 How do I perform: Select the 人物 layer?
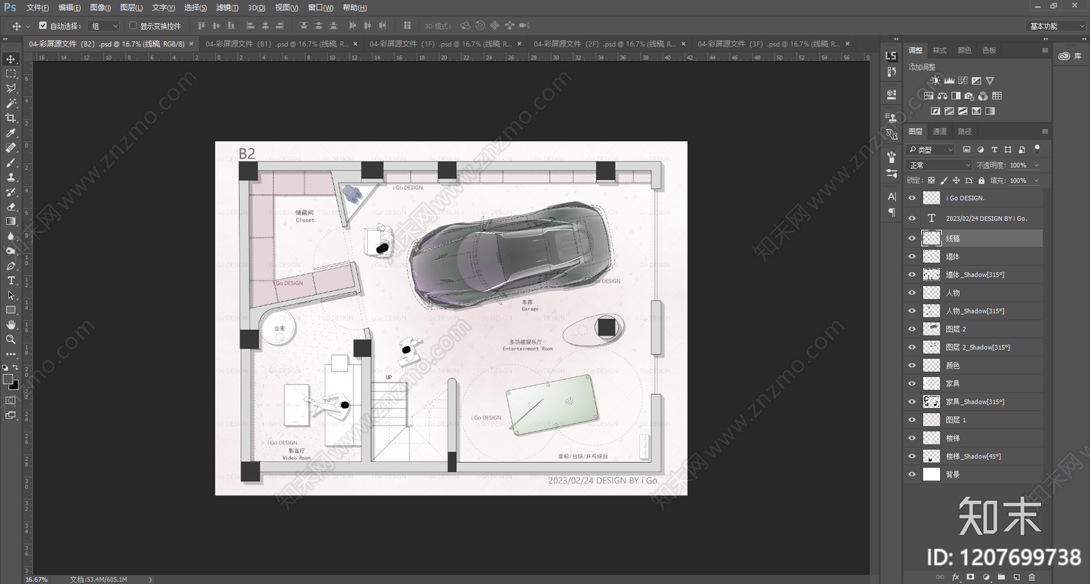point(974,293)
